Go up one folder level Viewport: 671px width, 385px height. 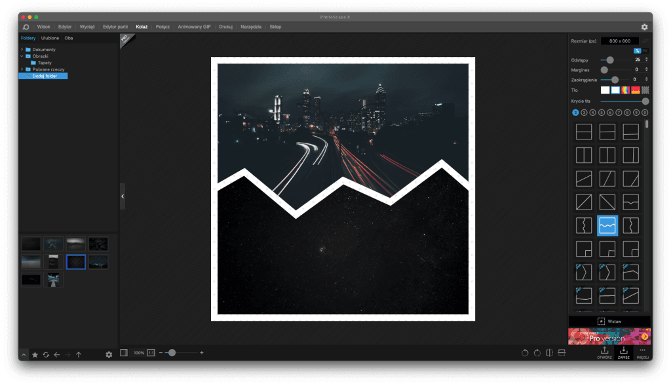click(x=79, y=354)
